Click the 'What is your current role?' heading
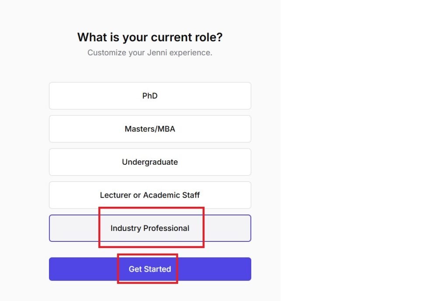The image size is (448, 301). coord(150,37)
